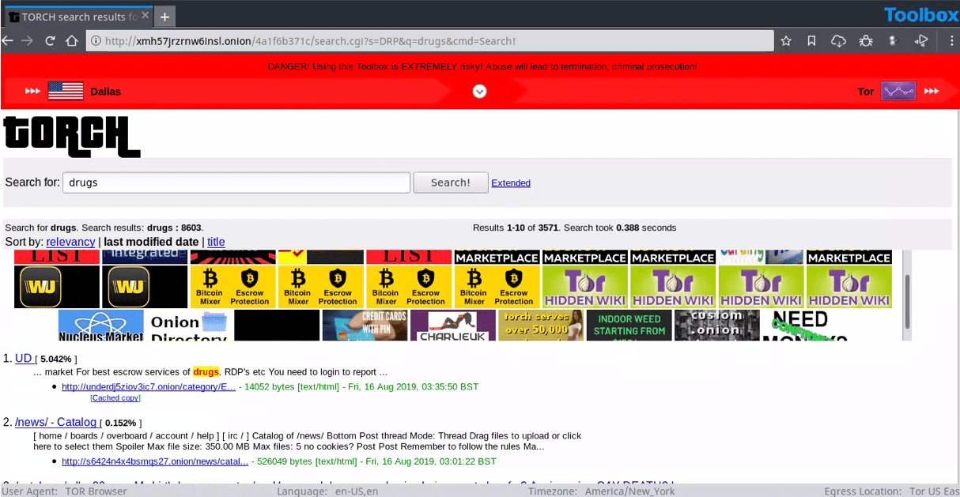Go back to the previous page
The width and height of the screenshot is (960, 497).
coord(7,40)
